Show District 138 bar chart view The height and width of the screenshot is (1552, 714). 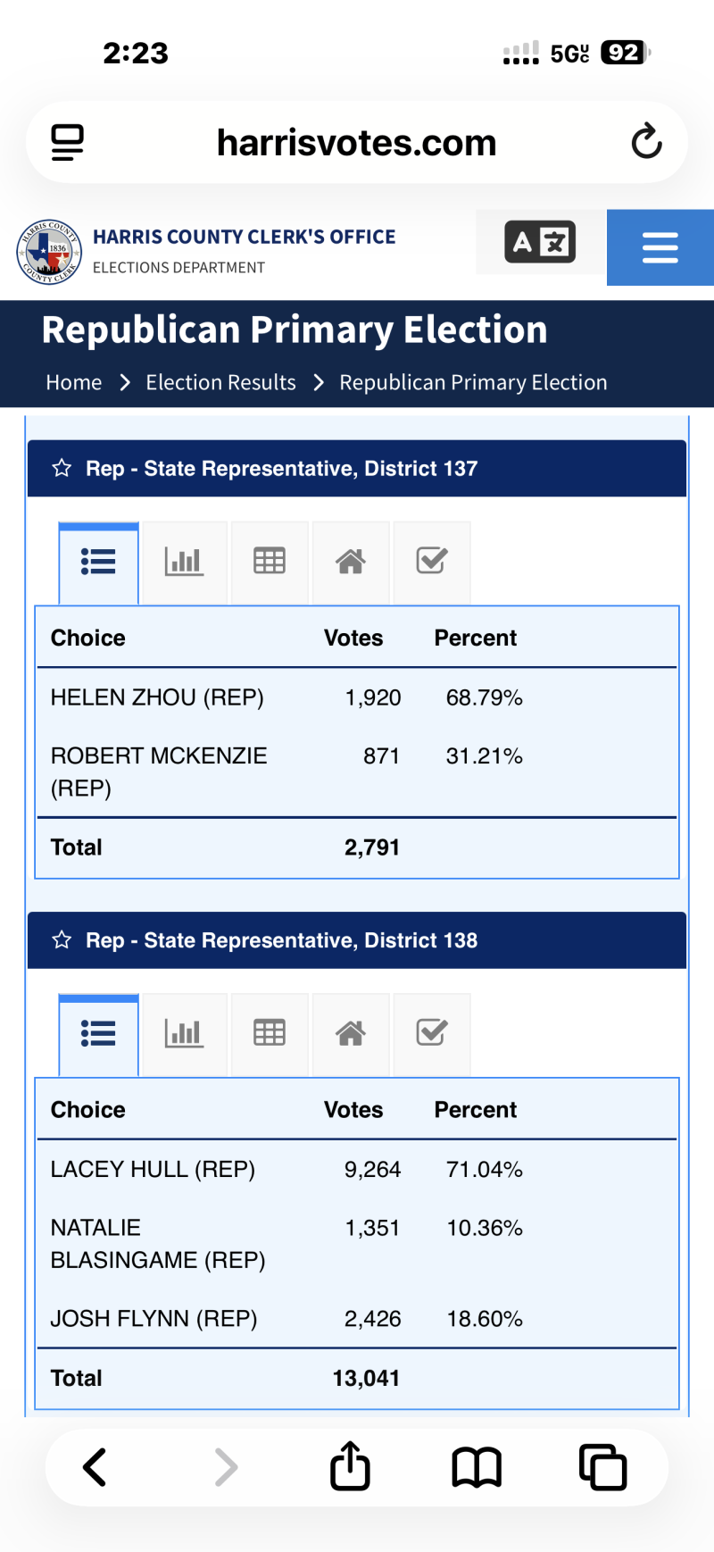(x=184, y=1033)
